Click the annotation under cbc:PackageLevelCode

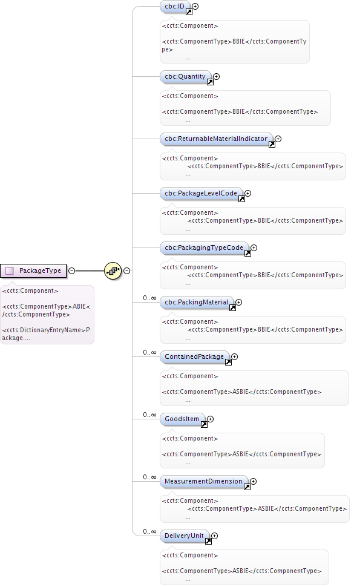(x=253, y=221)
